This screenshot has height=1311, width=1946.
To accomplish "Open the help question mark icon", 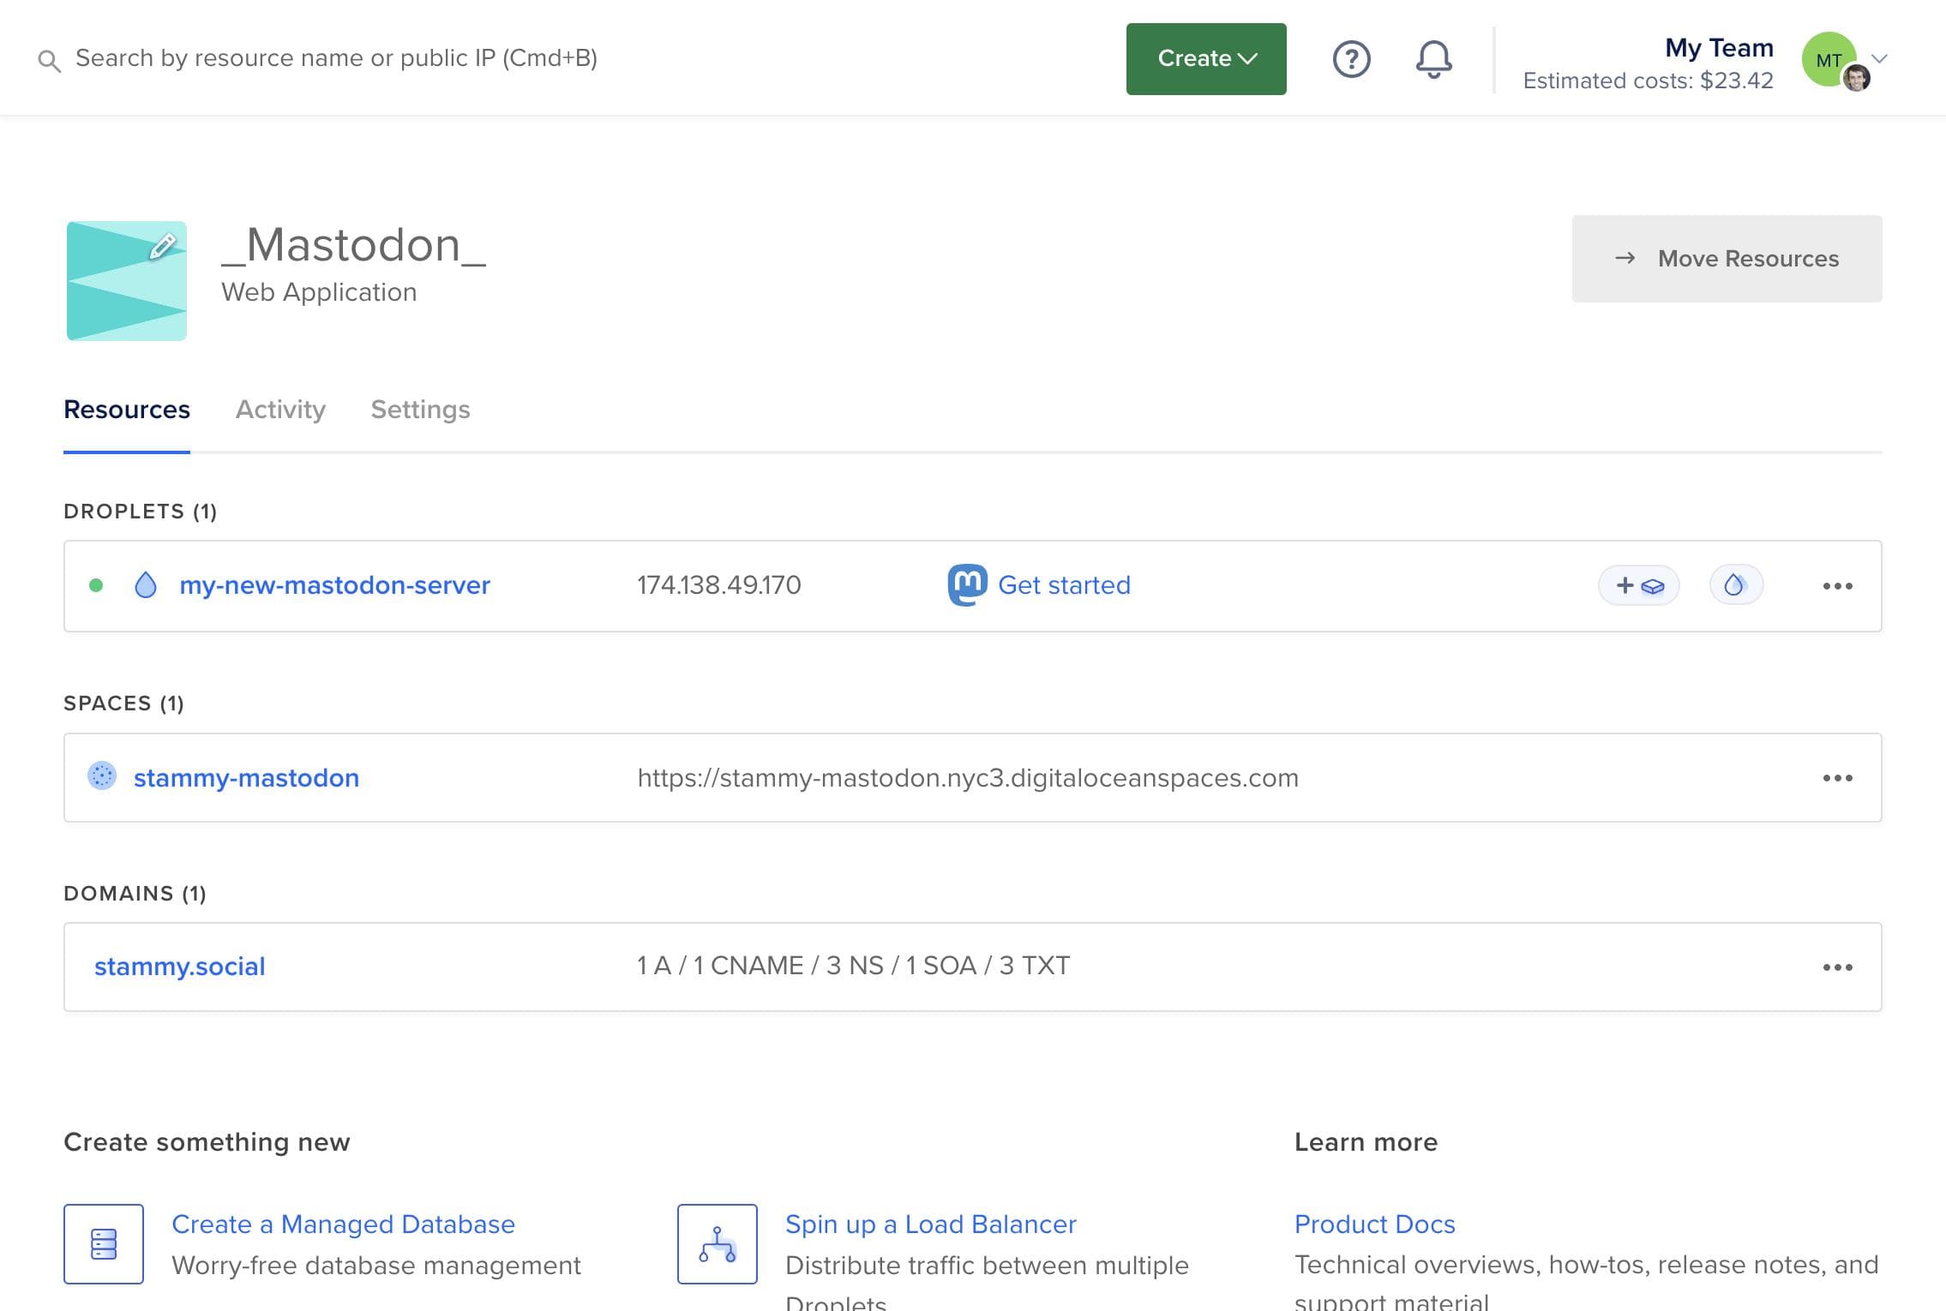I will 1351,59.
